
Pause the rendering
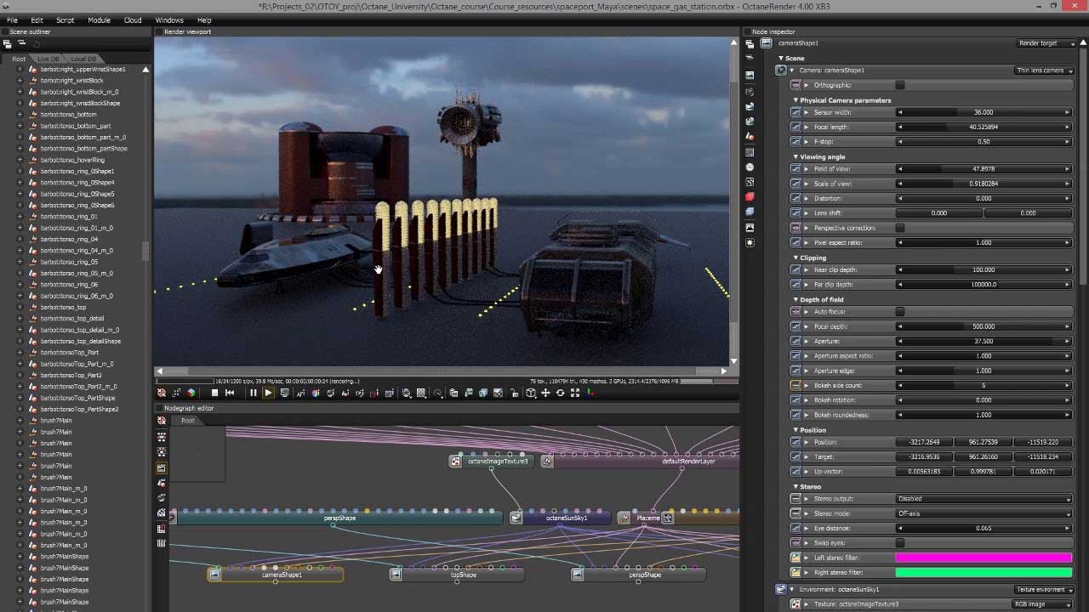pyautogui.click(x=253, y=393)
